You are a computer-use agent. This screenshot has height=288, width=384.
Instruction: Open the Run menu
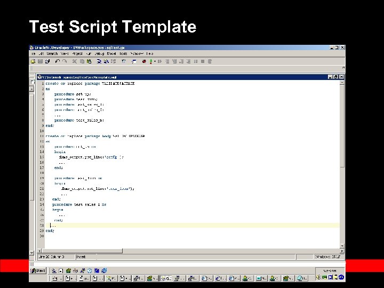coord(89,54)
